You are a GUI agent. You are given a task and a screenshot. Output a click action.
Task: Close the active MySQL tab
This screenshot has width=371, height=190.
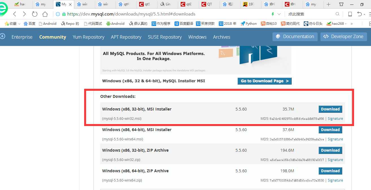pos(70,5)
